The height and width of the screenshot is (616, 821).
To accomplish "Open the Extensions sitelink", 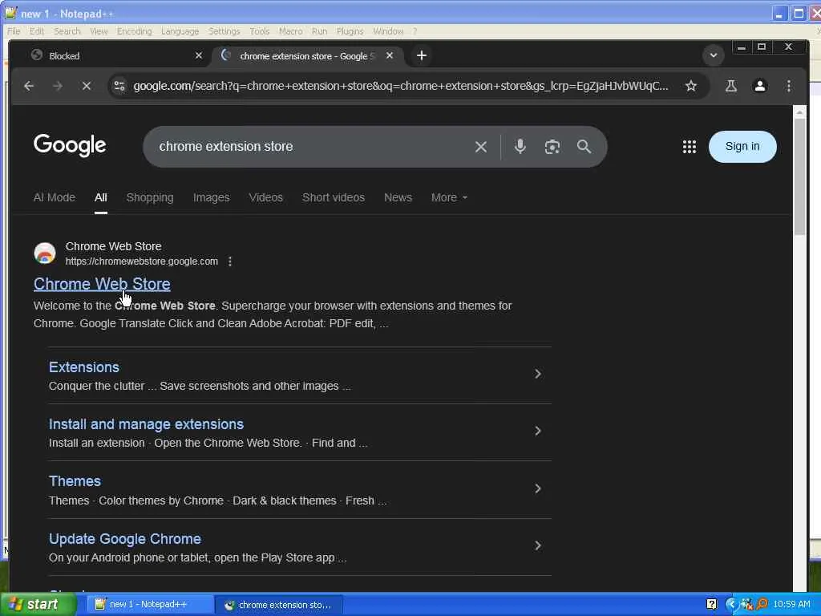I will (83, 367).
